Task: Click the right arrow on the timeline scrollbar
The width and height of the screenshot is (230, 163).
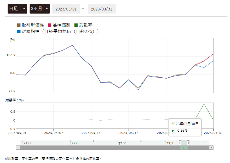Action: [x=212, y=147]
